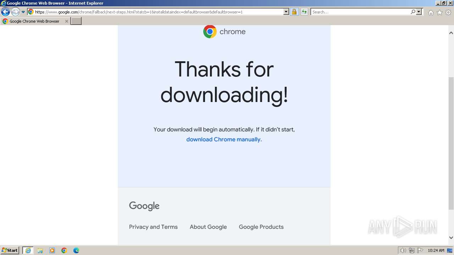Click the browser Back arrow button

pyautogui.click(x=5, y=12)
